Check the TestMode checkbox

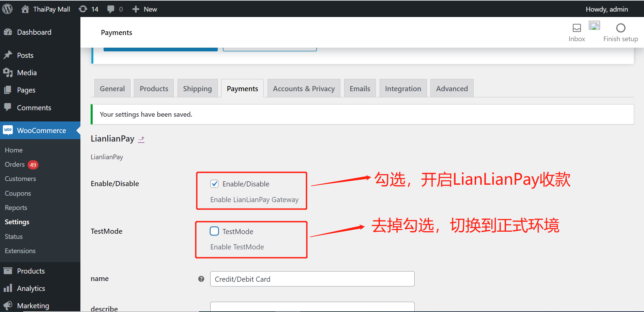tap(214, 231)
